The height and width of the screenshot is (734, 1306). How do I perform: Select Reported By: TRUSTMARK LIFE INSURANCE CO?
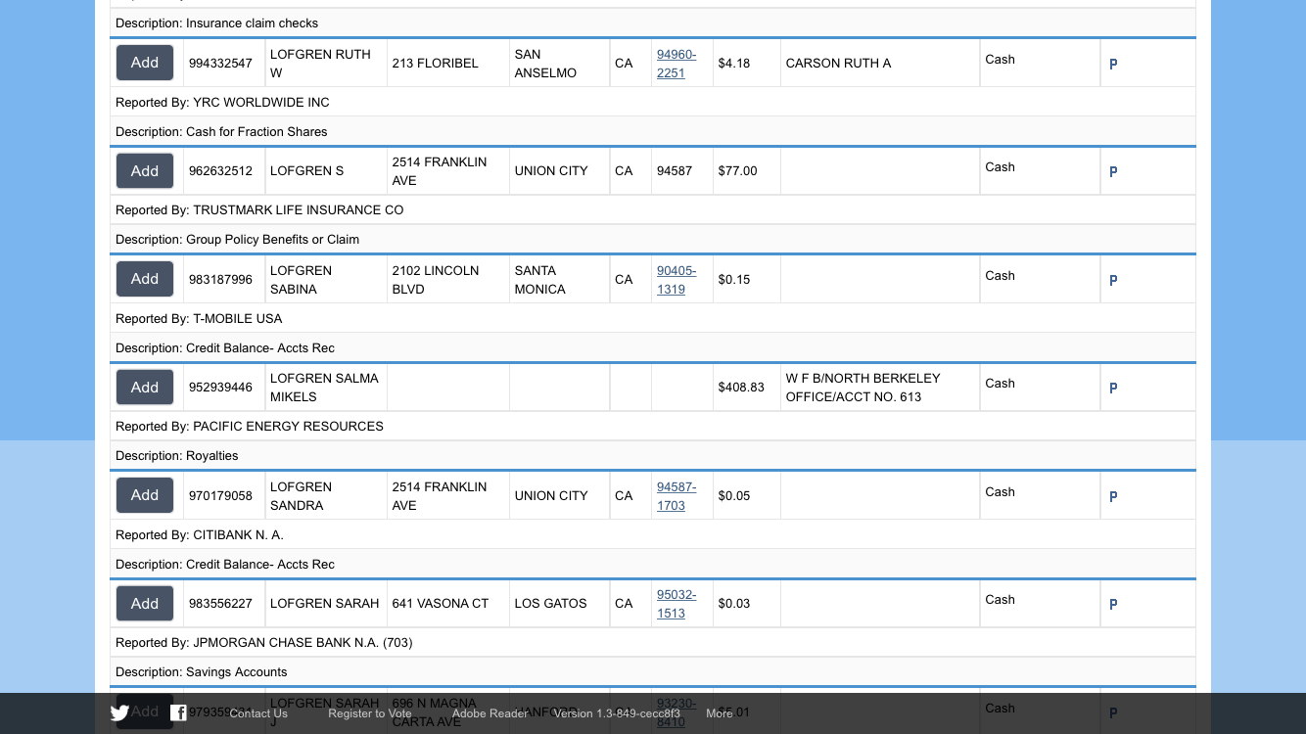point(259,210)
